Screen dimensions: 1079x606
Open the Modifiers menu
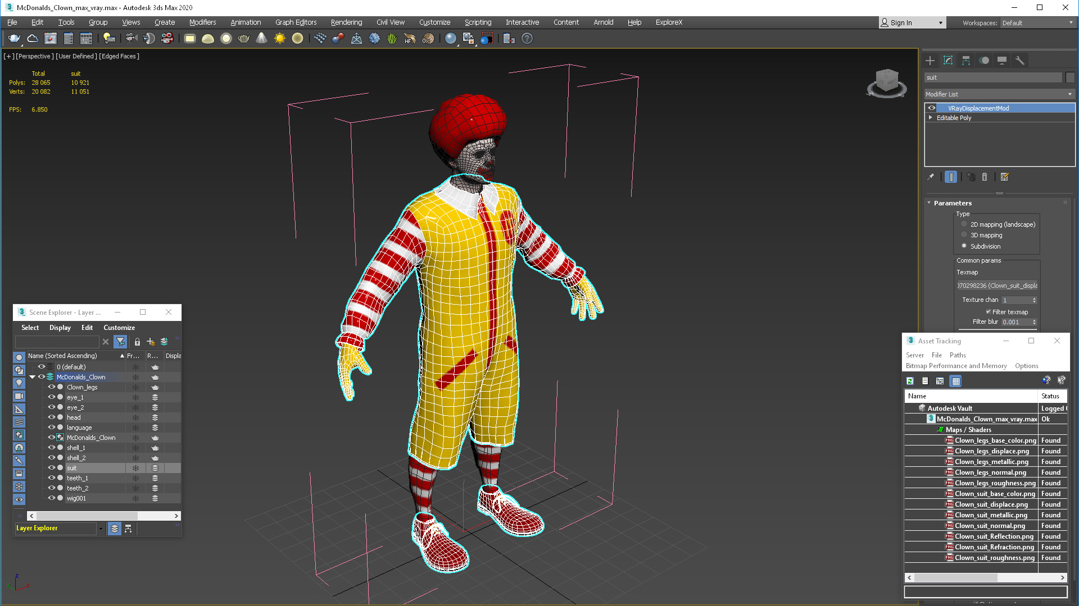202,22
